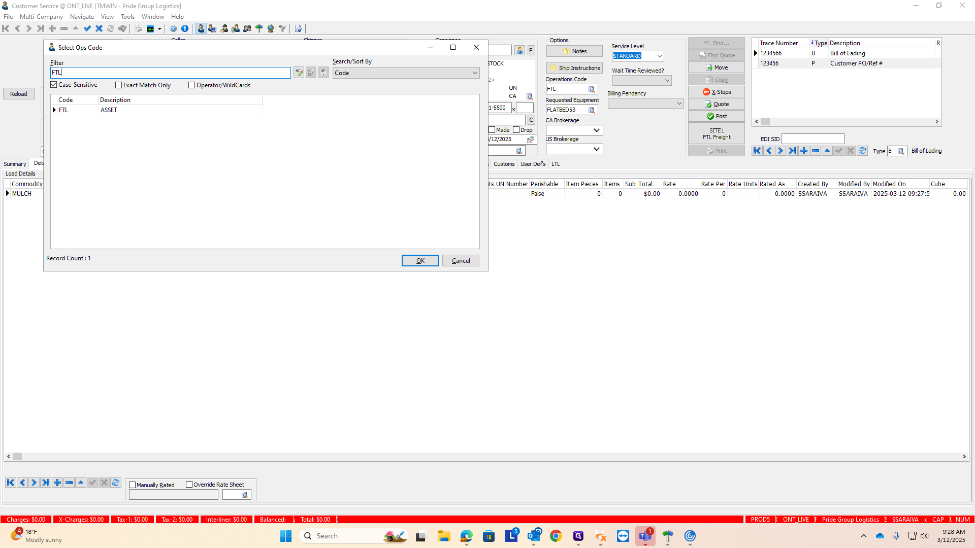This screenshot has width=975, height=548.
Task: Expand the CA Brokerage dropdown
Action: pyautogui.click(x=597, y=130)
